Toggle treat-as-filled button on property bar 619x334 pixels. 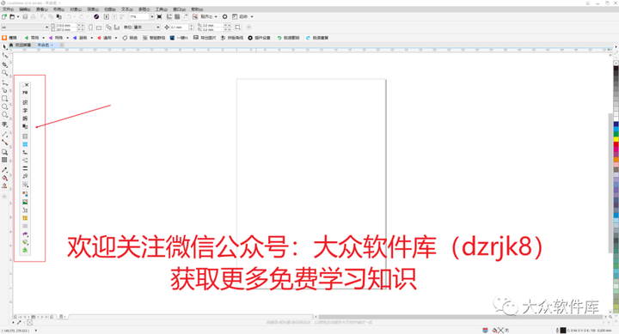tap(237, 27)
